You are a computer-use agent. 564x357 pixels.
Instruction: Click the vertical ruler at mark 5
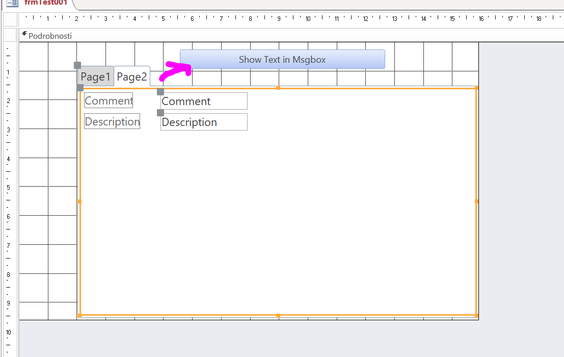coord(8,188)
